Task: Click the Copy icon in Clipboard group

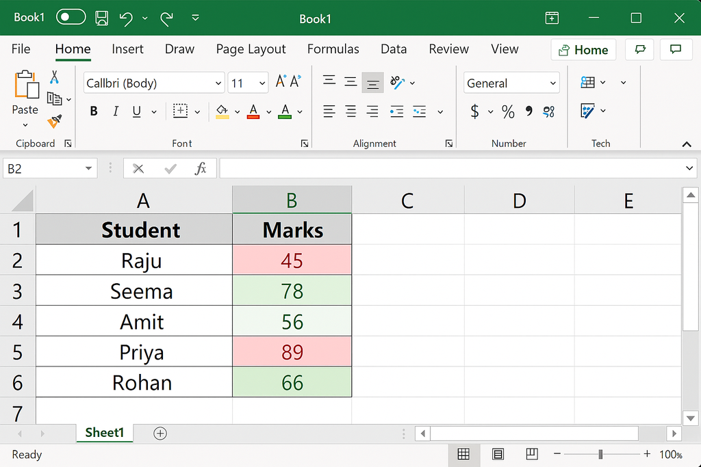Action: point(55,98)
